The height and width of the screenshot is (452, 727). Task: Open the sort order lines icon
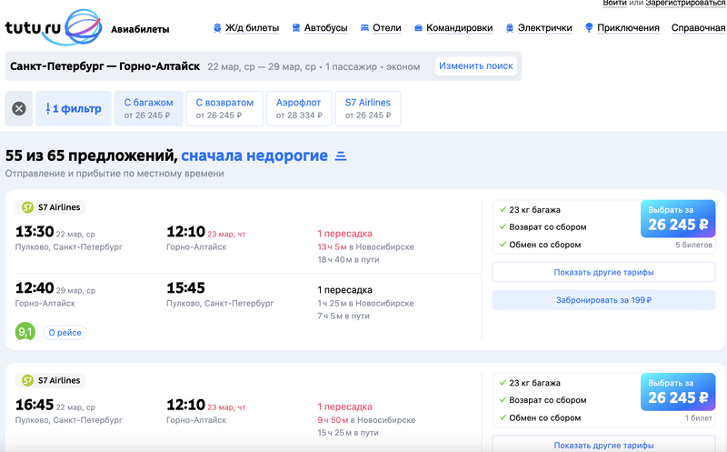tap(341, 156)
